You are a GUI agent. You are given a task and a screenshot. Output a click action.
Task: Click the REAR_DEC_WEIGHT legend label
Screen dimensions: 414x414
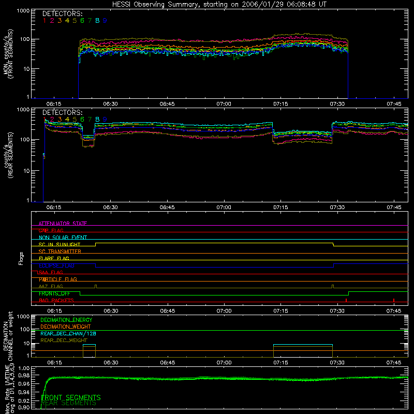coord(64,341)
